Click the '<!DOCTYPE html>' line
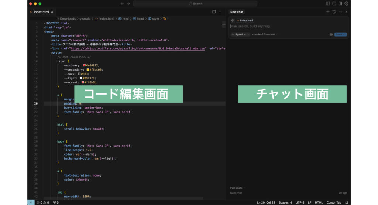This screenshot has height=205, width=378. (56, 23)
